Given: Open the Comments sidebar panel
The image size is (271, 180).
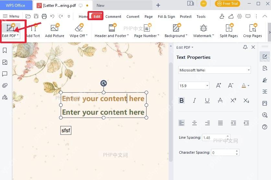Looking at the screenshot, I should coord(5,74).
